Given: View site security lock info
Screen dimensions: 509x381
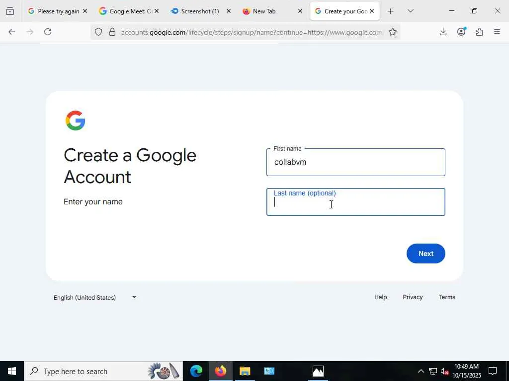Looking at the screenshot, I should coord(112,32).
